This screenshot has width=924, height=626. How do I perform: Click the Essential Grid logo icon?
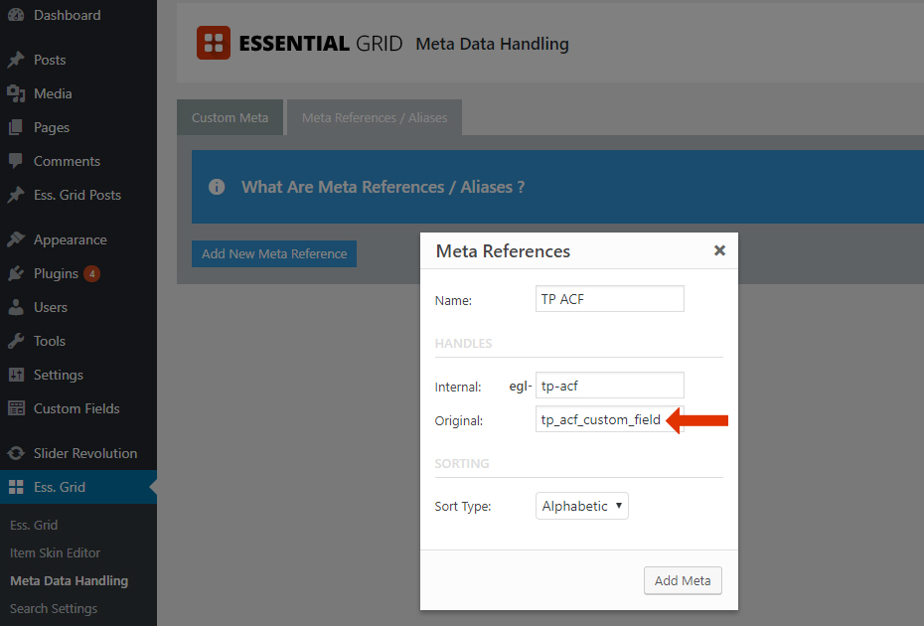214,43
